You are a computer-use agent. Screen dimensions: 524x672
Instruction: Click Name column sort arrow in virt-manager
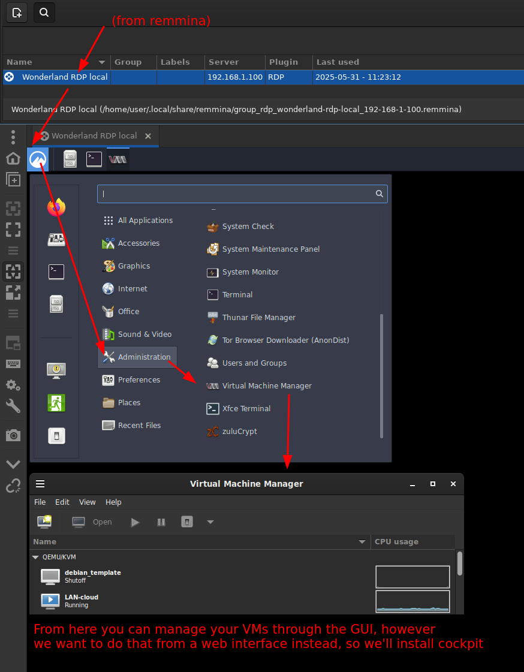point(362,542)
